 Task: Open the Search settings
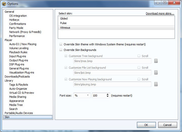(13, 109)
